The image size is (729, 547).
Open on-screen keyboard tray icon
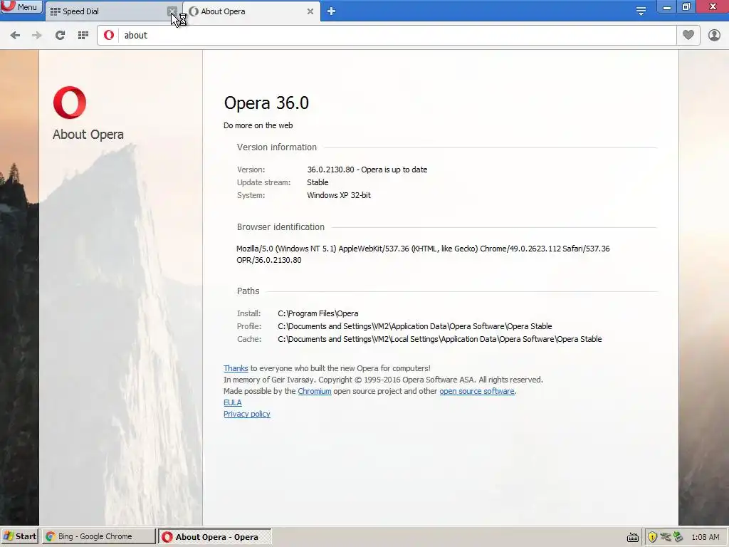pyautogui.click(x=633, y=537)
